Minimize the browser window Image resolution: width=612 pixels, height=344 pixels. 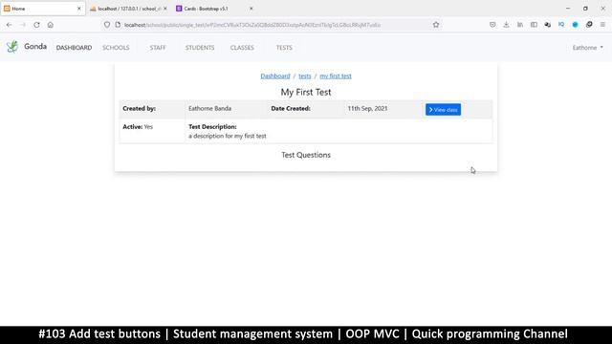pos(568,9)
